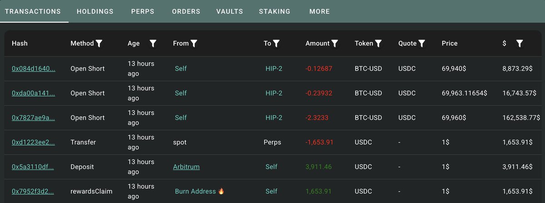Go to the Orders tab
Image resolution: width=545 pixels, height=203 pixels.
point(186,11)
